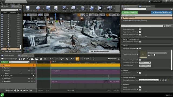Viewport: 173px width, 97px height.
Task: Click the Sequencer create camera icon
Action: pyautogui.click(x=32, y=59)
